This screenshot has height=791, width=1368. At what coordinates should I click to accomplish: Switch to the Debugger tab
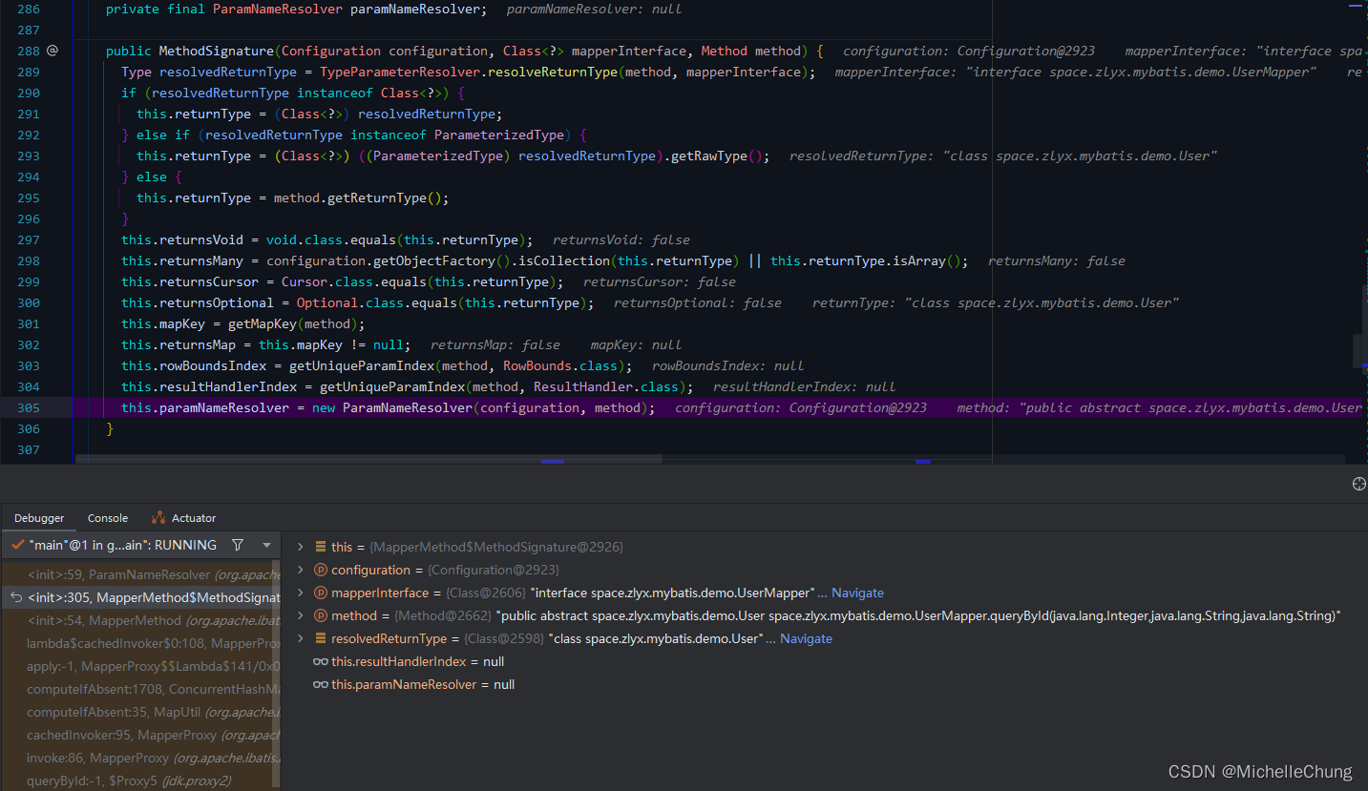[x=39, y=518]
